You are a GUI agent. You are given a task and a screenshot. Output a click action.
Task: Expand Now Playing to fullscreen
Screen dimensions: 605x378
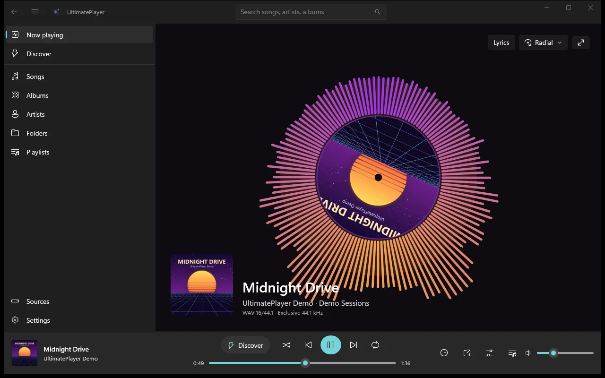[x=581, y=43]
